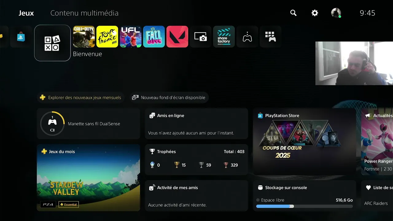Launch Tour de France 2025 tile
This screenshot has height=221, width=393.
point(107,37)
